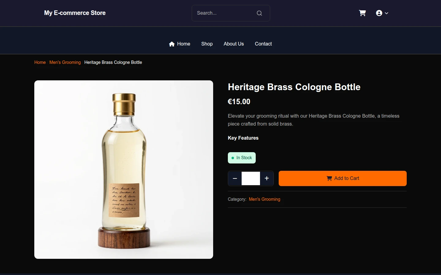
Task: Click Heritage Brass Cologne Bottle breadcrumb text
Action: click(113, 62)
